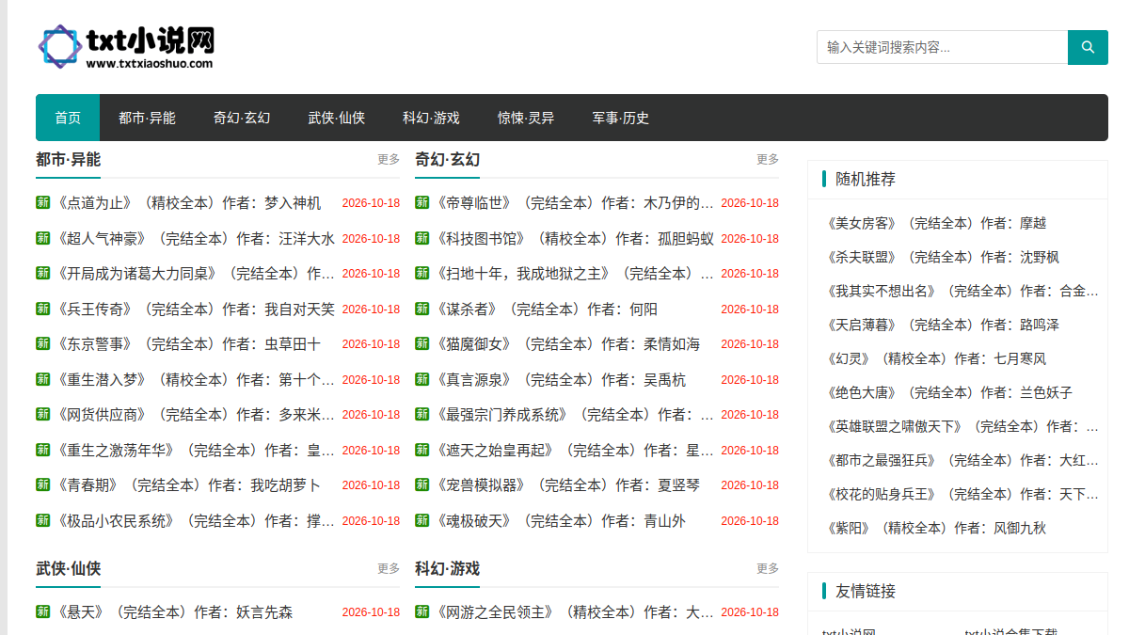Open the novel 《点道为止》 by 梦入神机
Screen dimensions: 1129x635
click(x=188, y=203)
